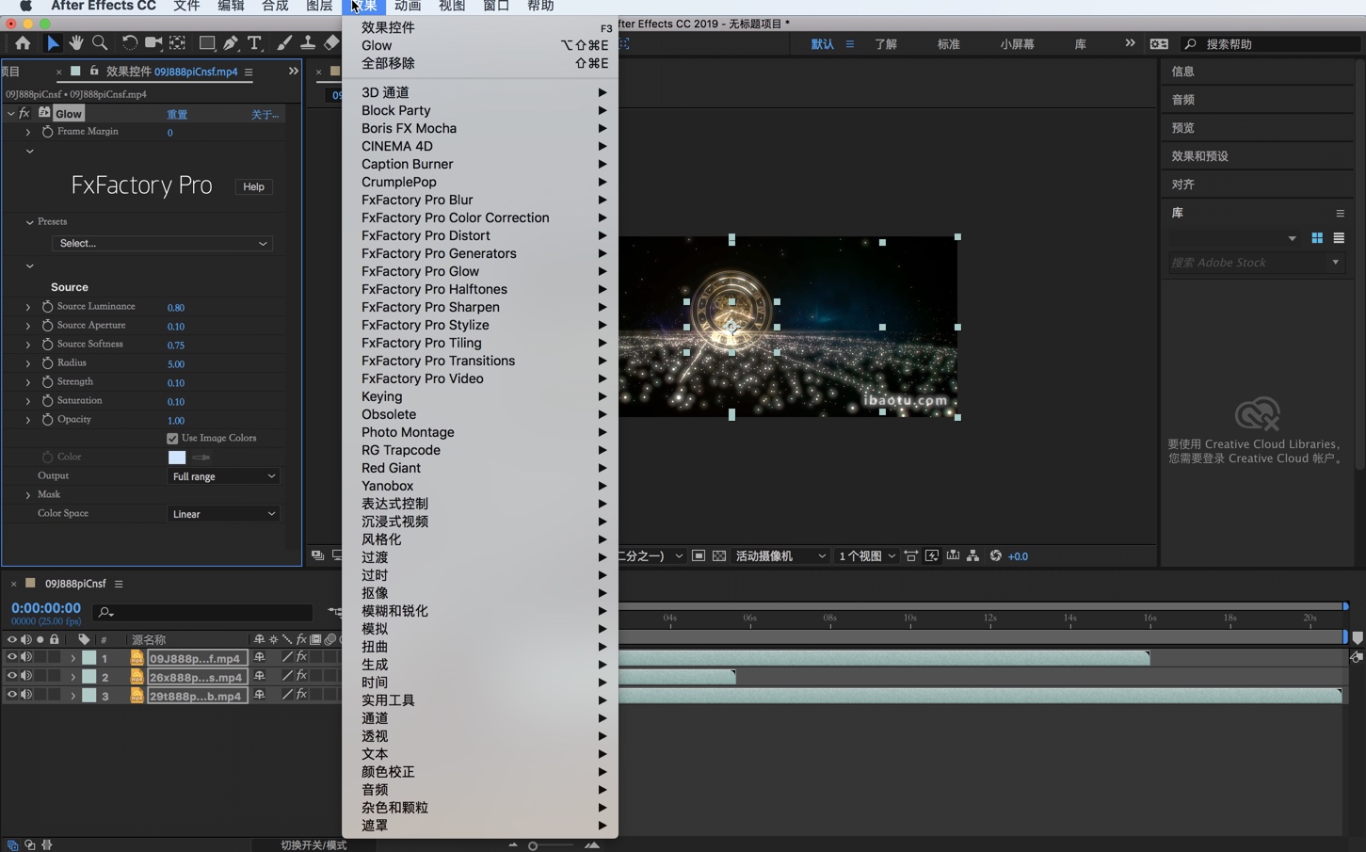Uncheck Use Image Colors in the Glow effect
1366x852 pixels.
pos(172,438)
